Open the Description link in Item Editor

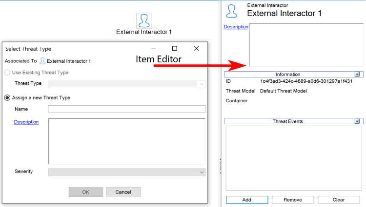pyautogui.click(x=236, y=27)
